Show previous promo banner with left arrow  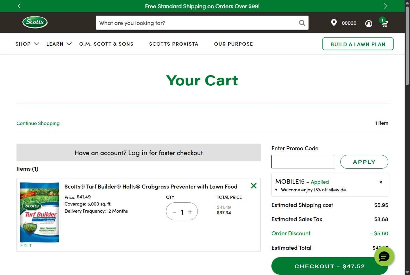click(x=19, y=6)
